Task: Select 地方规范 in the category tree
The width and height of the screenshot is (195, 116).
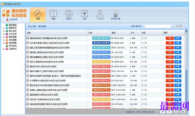Action: pos(13,46)
